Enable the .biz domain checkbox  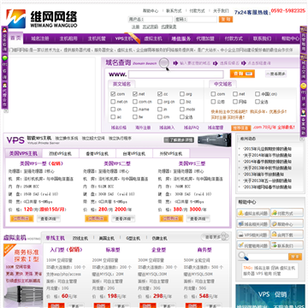182,102
